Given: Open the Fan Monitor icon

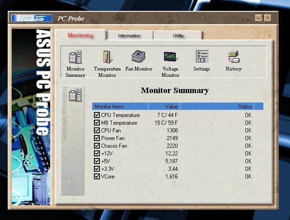Looking at the screenshot, I should 139,56.
